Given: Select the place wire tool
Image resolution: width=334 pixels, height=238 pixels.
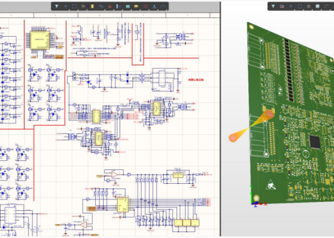Looking at the screenshot, I should 101,7.
